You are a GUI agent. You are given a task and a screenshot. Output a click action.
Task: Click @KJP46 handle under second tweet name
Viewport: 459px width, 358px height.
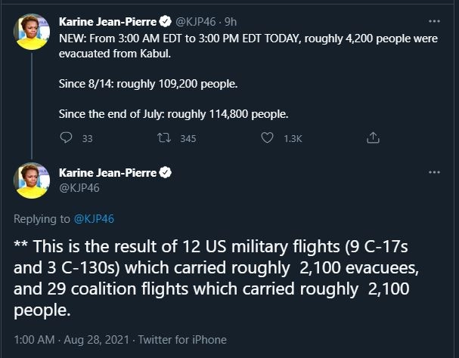point(79,187)
